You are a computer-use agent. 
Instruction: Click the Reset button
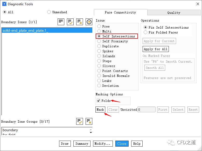click(193, 109)
